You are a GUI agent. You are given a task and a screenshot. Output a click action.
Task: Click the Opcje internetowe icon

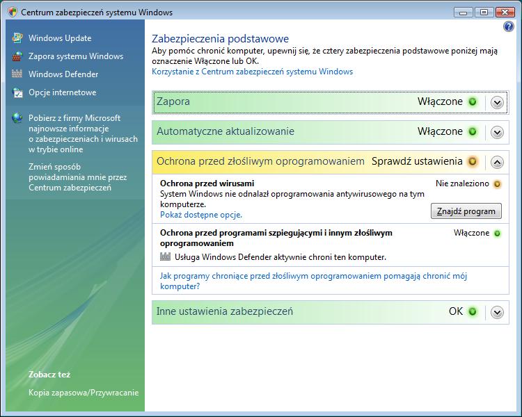point(17,92)
